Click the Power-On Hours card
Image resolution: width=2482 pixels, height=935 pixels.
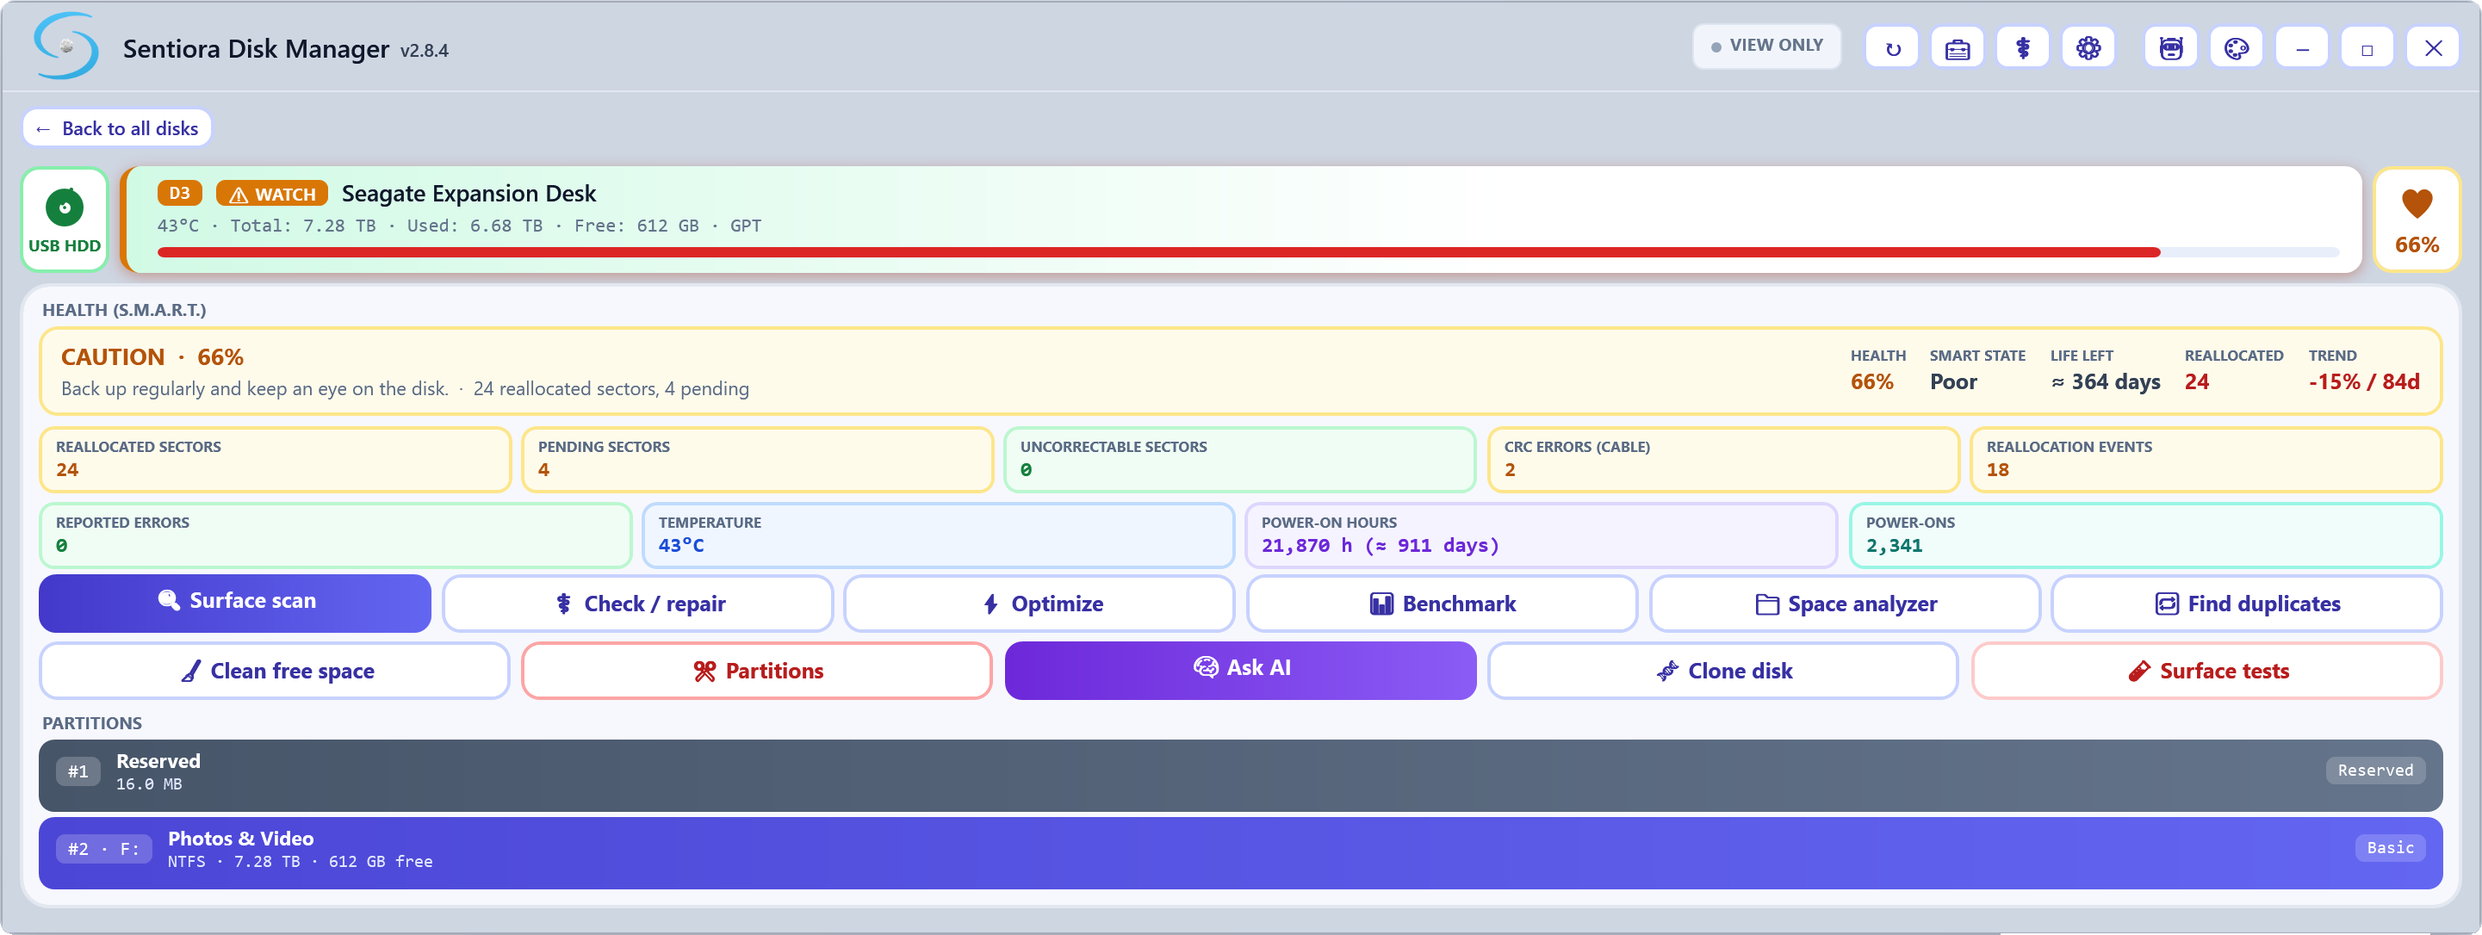pos(1541,536)
